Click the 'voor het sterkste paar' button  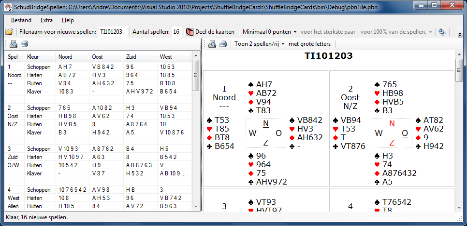(x=328, y=32)
